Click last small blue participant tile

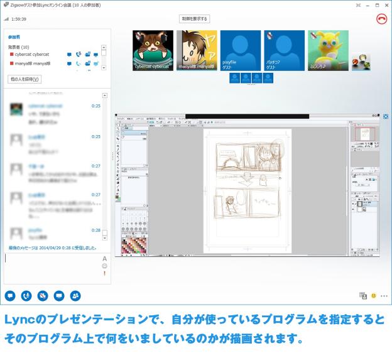click(268, 78)
